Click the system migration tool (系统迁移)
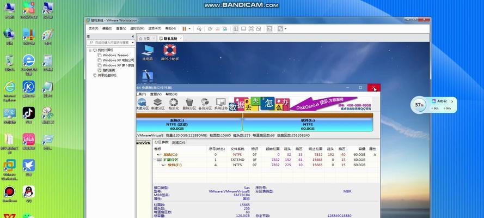 [x=220, y=104]
